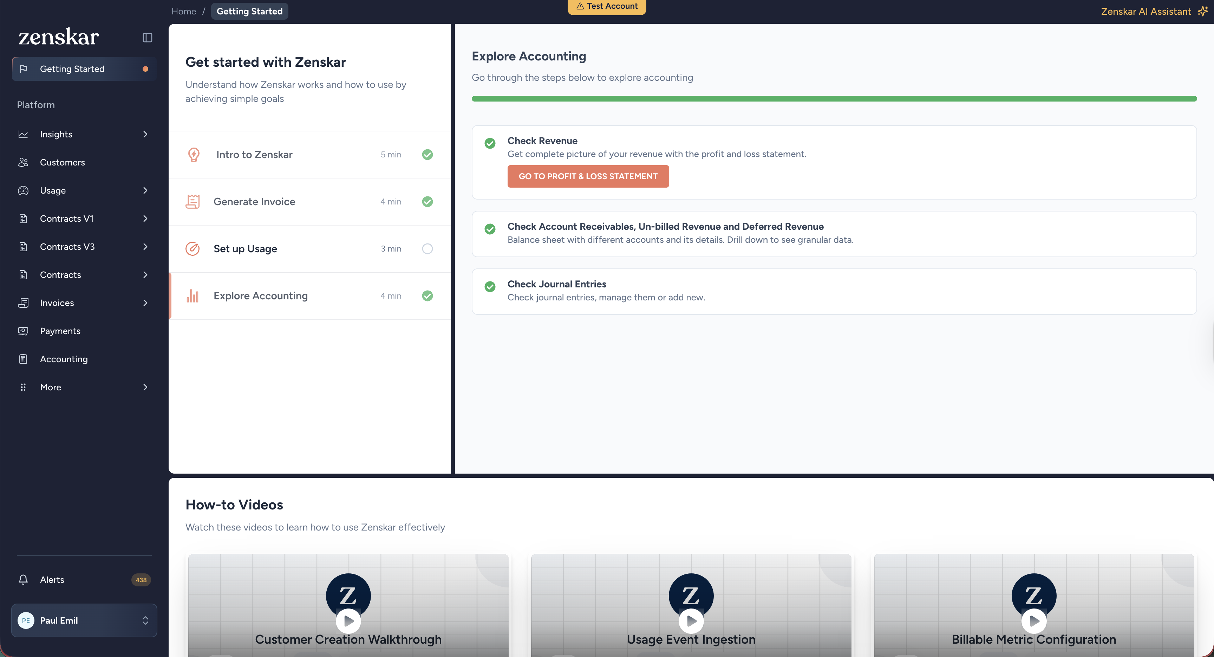
Task: Open the Check Journal Entries step card
Action: pos(834,292)
